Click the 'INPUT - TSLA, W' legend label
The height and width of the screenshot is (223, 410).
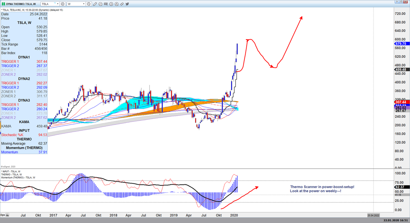(x=11, y=171)
